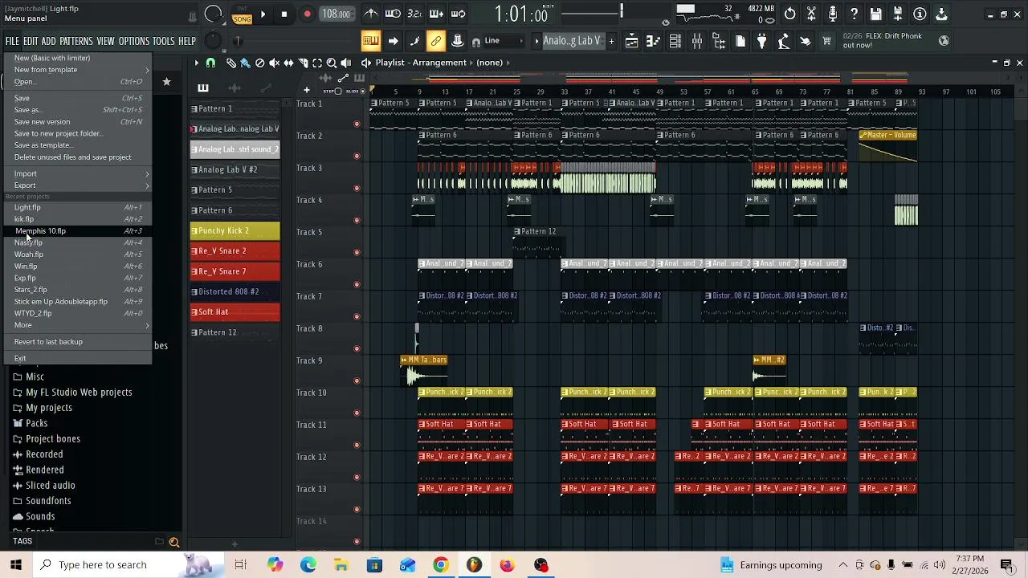
Task: Select Distorted 808 #2 pattern in picker
Action: 235,291
